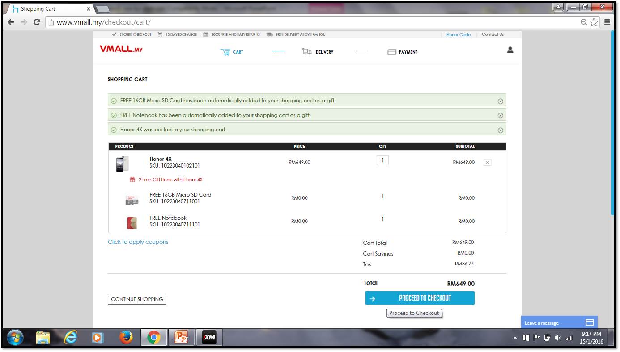
Task: Open zoom magnifier icon in address bar
Action: coord(584,22)
